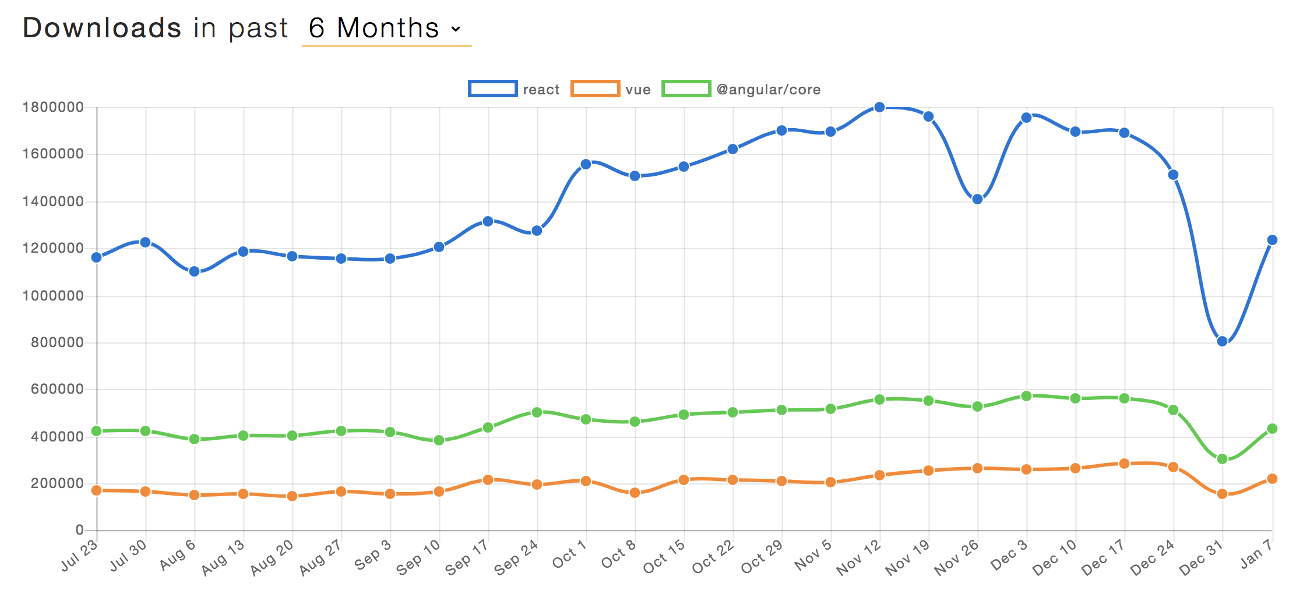The image size is (1296, 594).
Task: Click the blue react legend color box
Action: coord(492,89)
